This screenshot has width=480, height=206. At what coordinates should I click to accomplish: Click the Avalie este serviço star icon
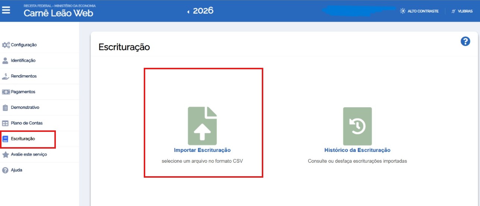click(x=6, y=155)
